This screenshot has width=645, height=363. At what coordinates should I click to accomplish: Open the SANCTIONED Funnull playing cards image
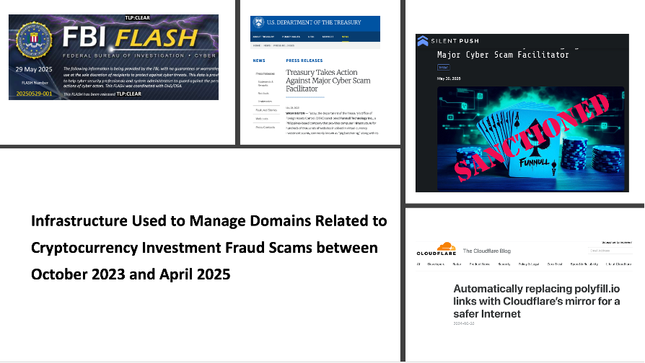[x=530, y=139]
